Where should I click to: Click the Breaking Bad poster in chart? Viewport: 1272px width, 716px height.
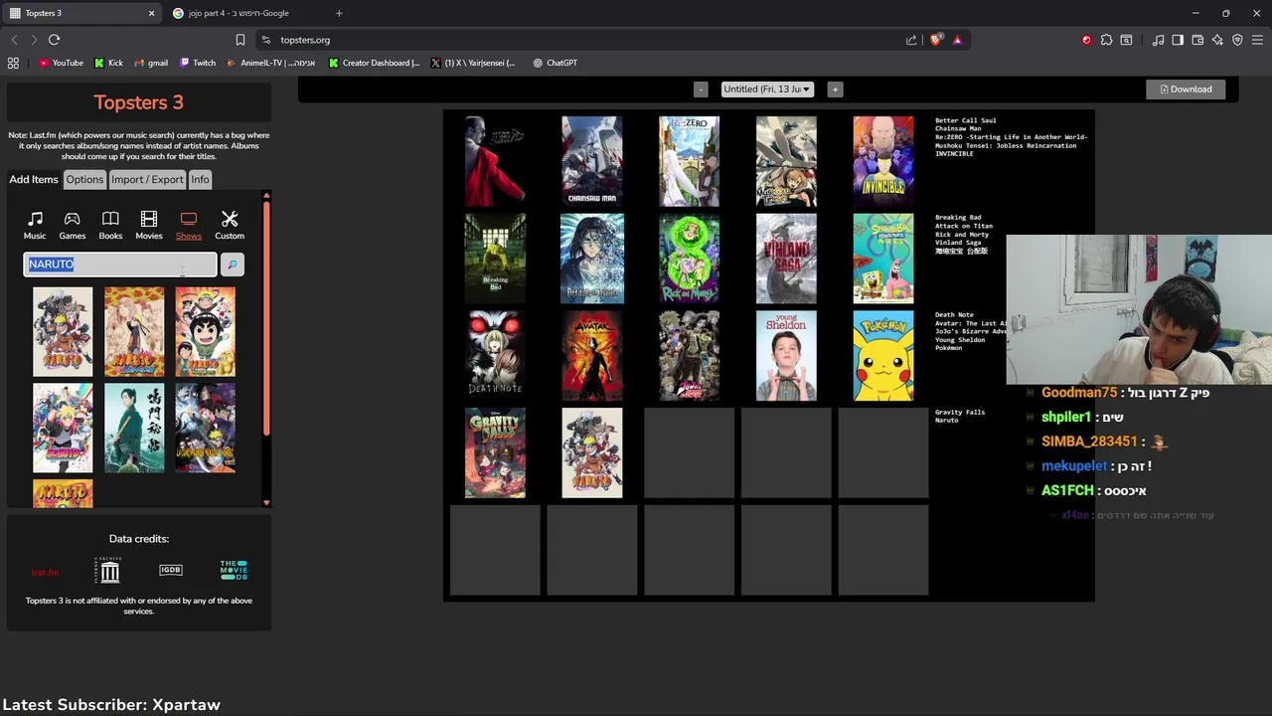pos(495,259)
